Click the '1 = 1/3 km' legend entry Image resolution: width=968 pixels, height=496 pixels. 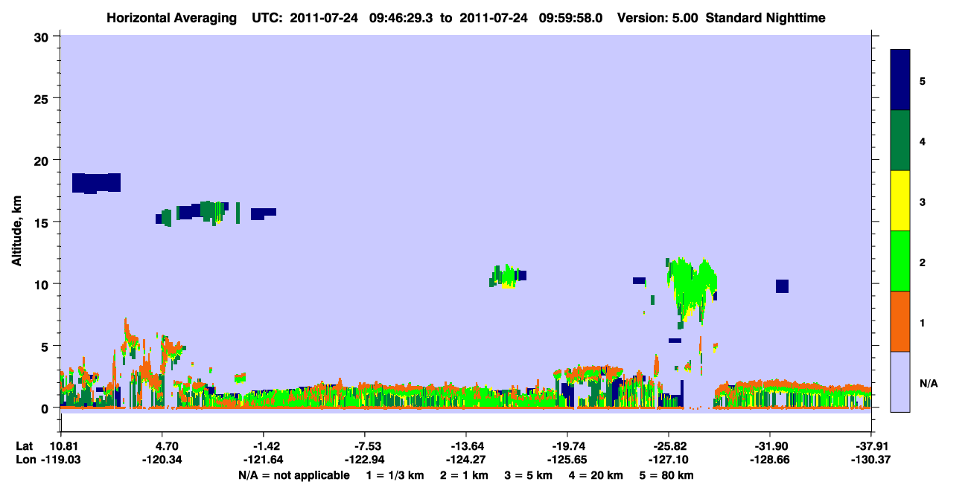(395, 475)
